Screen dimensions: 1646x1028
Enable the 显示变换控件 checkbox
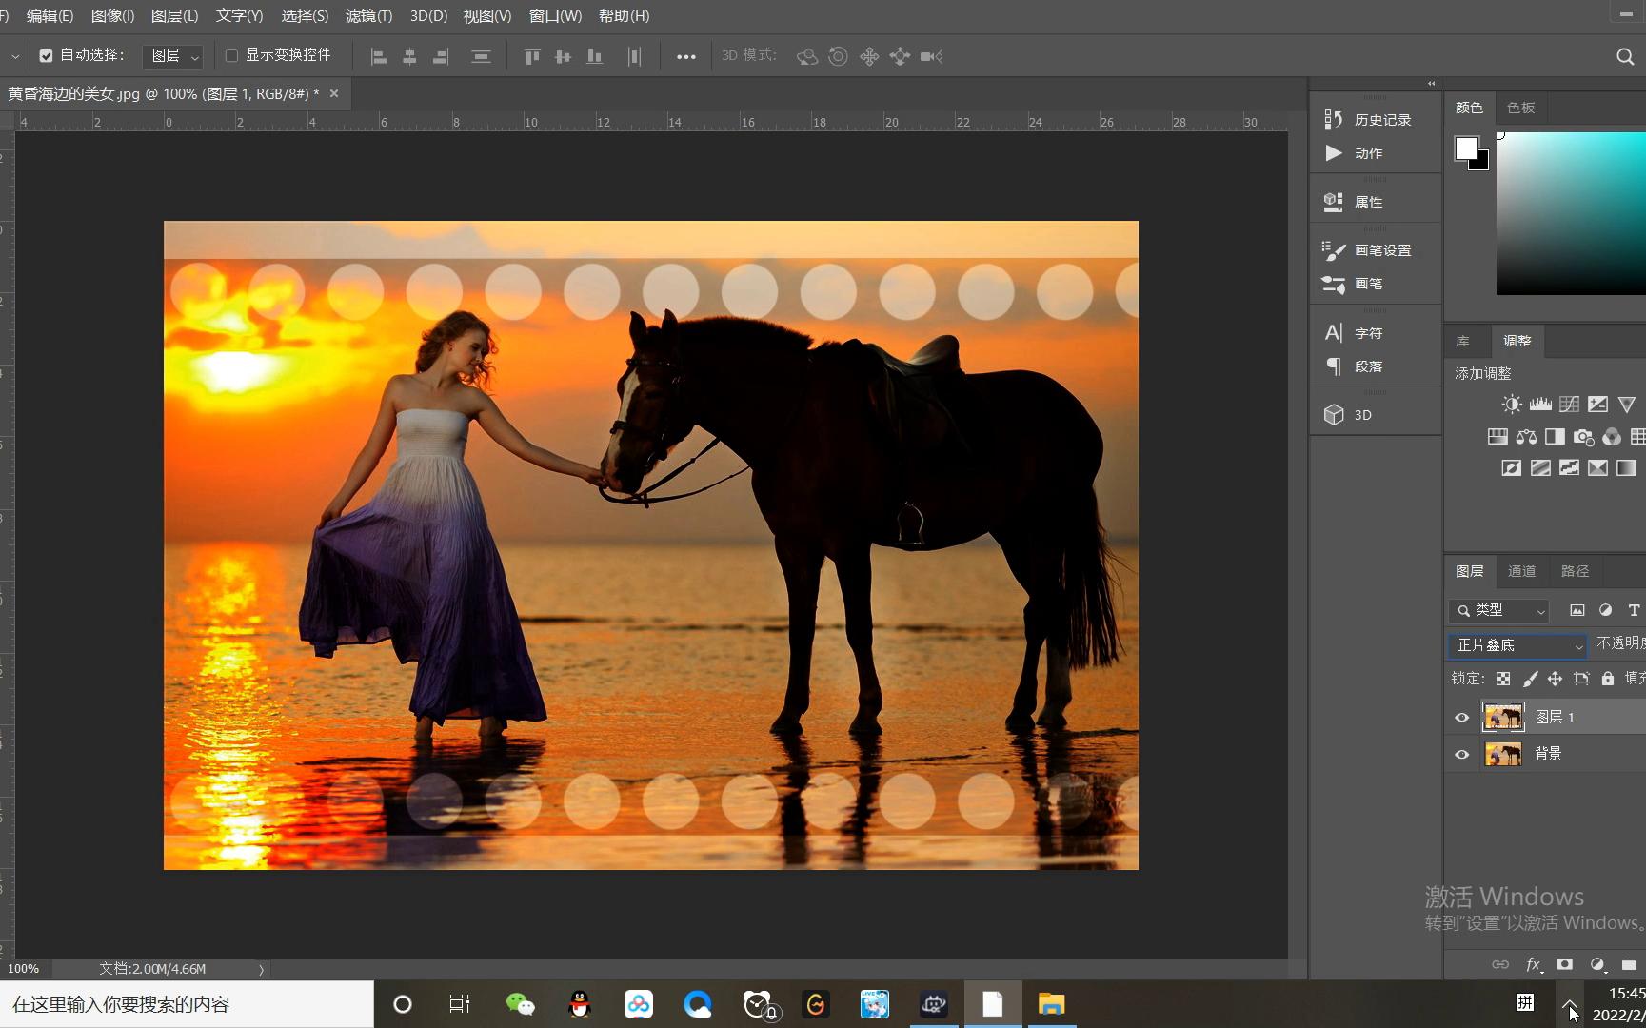(x=231, y=56)
